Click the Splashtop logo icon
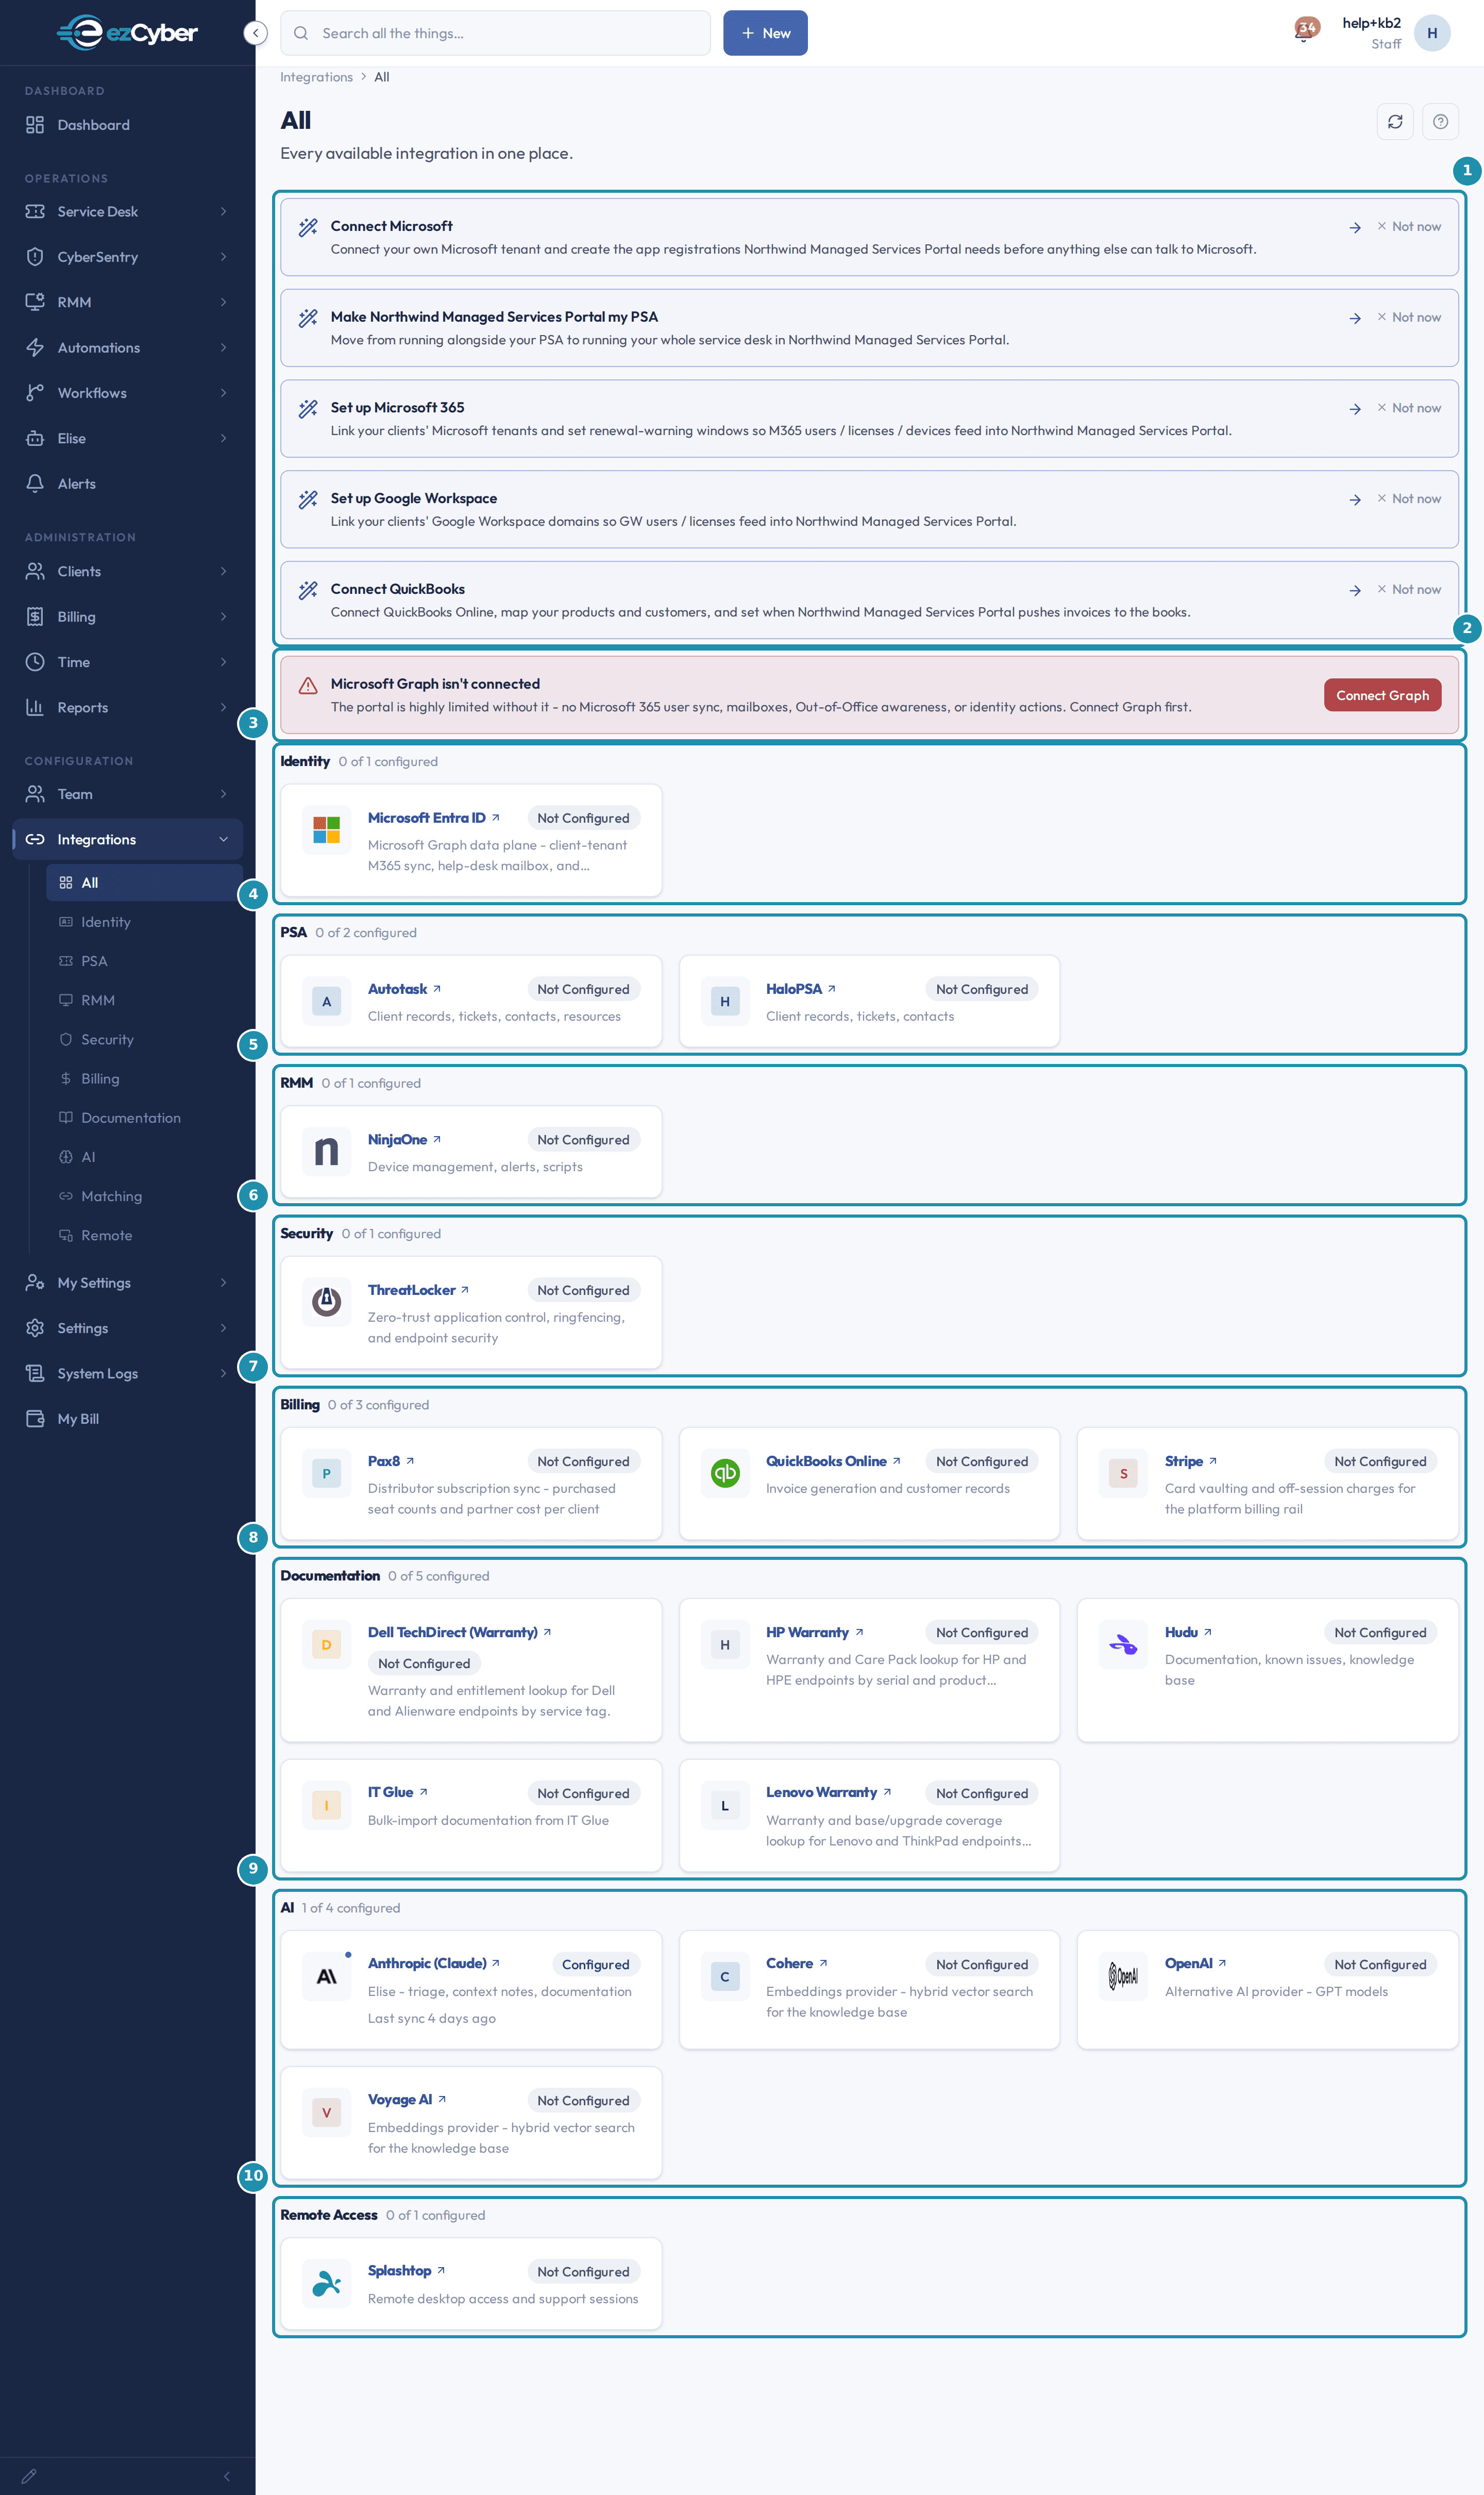1484x2495 pixels. pyautogui.click(x=326, y=2284)
